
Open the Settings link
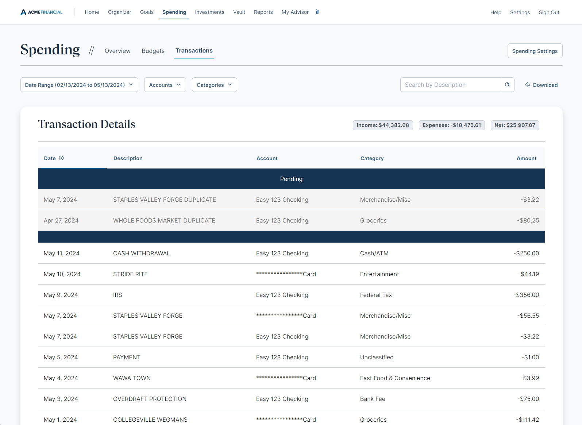(520, 12)
